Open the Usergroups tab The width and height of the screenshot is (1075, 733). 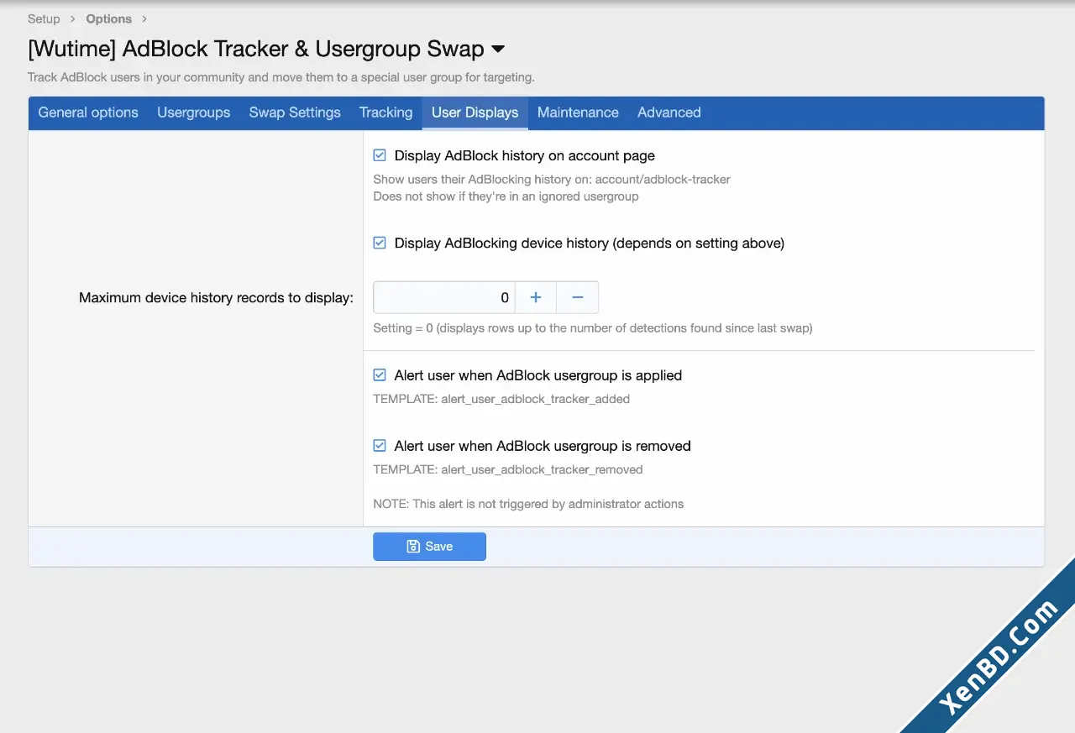coord(193,113)
